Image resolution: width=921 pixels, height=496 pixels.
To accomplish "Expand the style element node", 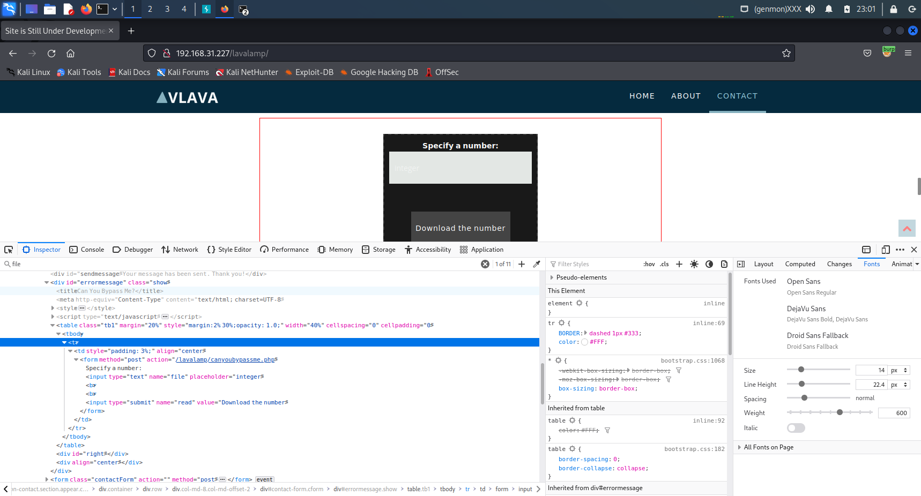I will pos(53,308).
